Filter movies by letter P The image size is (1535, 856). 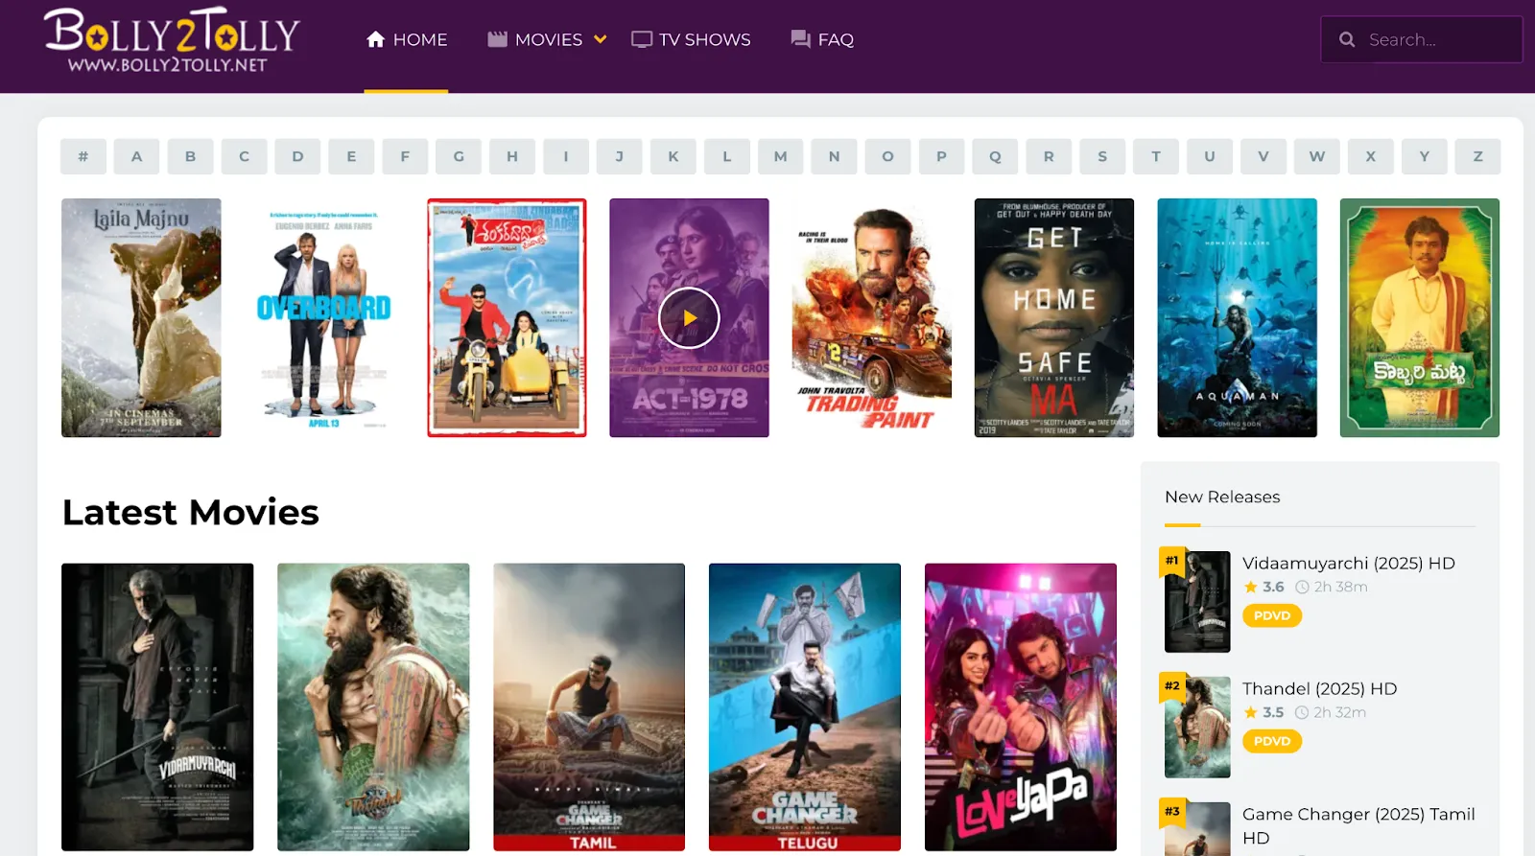pos(941,156)
